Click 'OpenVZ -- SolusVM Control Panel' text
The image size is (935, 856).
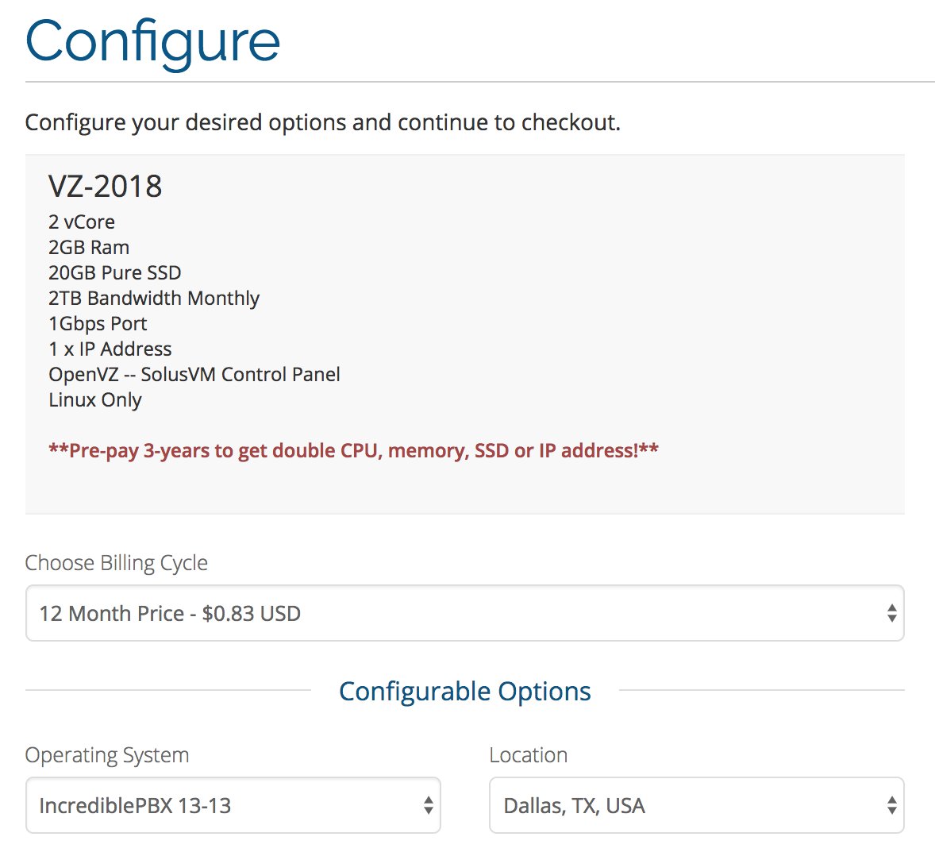coord(194,375)
